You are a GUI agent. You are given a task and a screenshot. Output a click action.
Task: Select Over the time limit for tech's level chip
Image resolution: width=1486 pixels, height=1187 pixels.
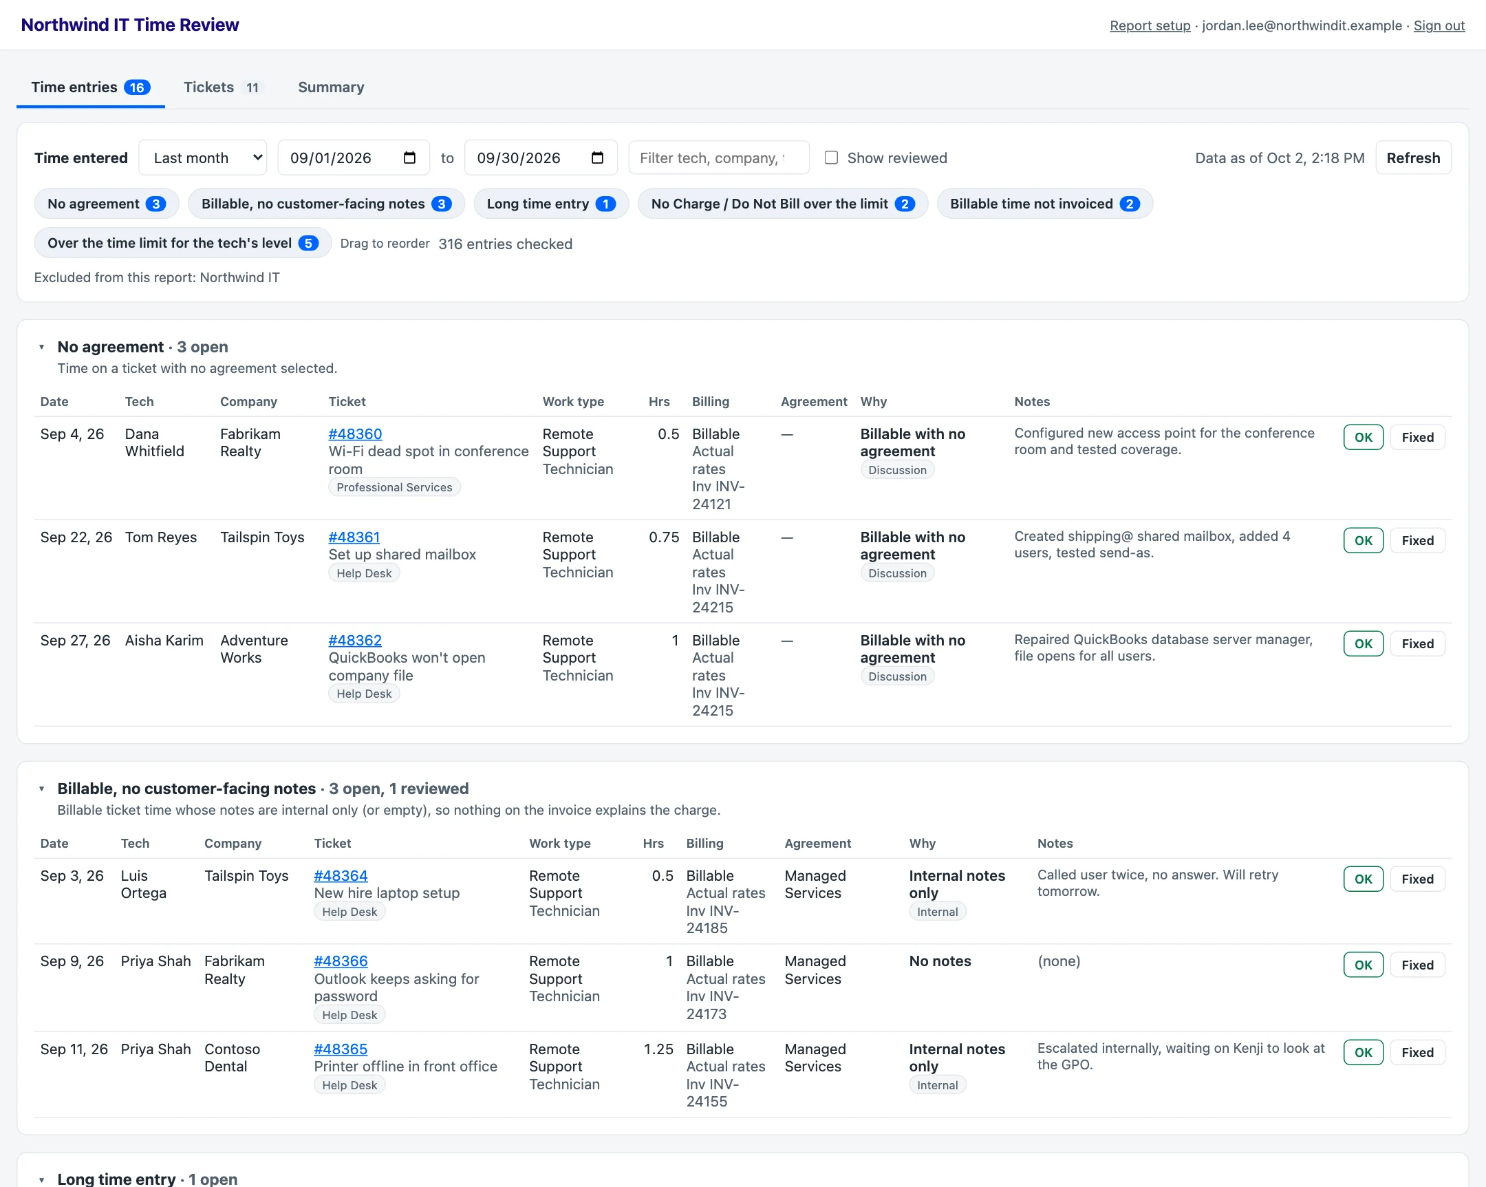click(x=182, y=244)
